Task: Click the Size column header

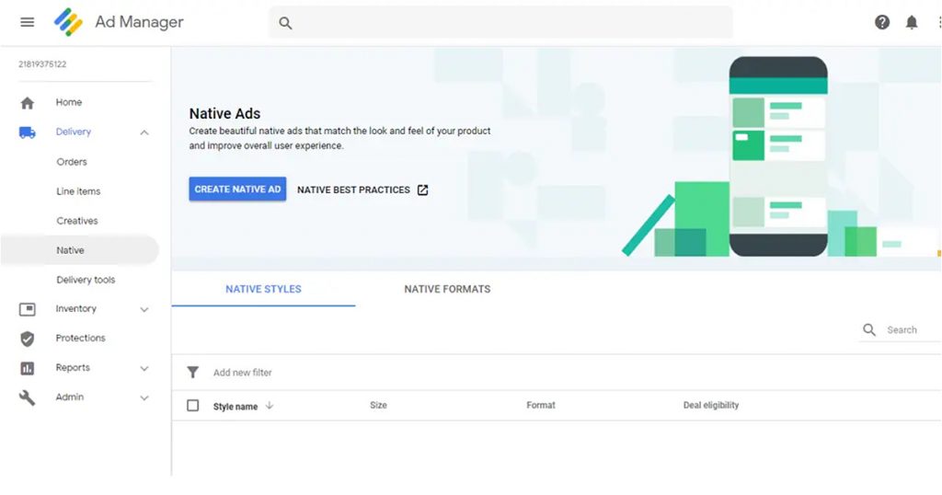Action: [378, 405]
